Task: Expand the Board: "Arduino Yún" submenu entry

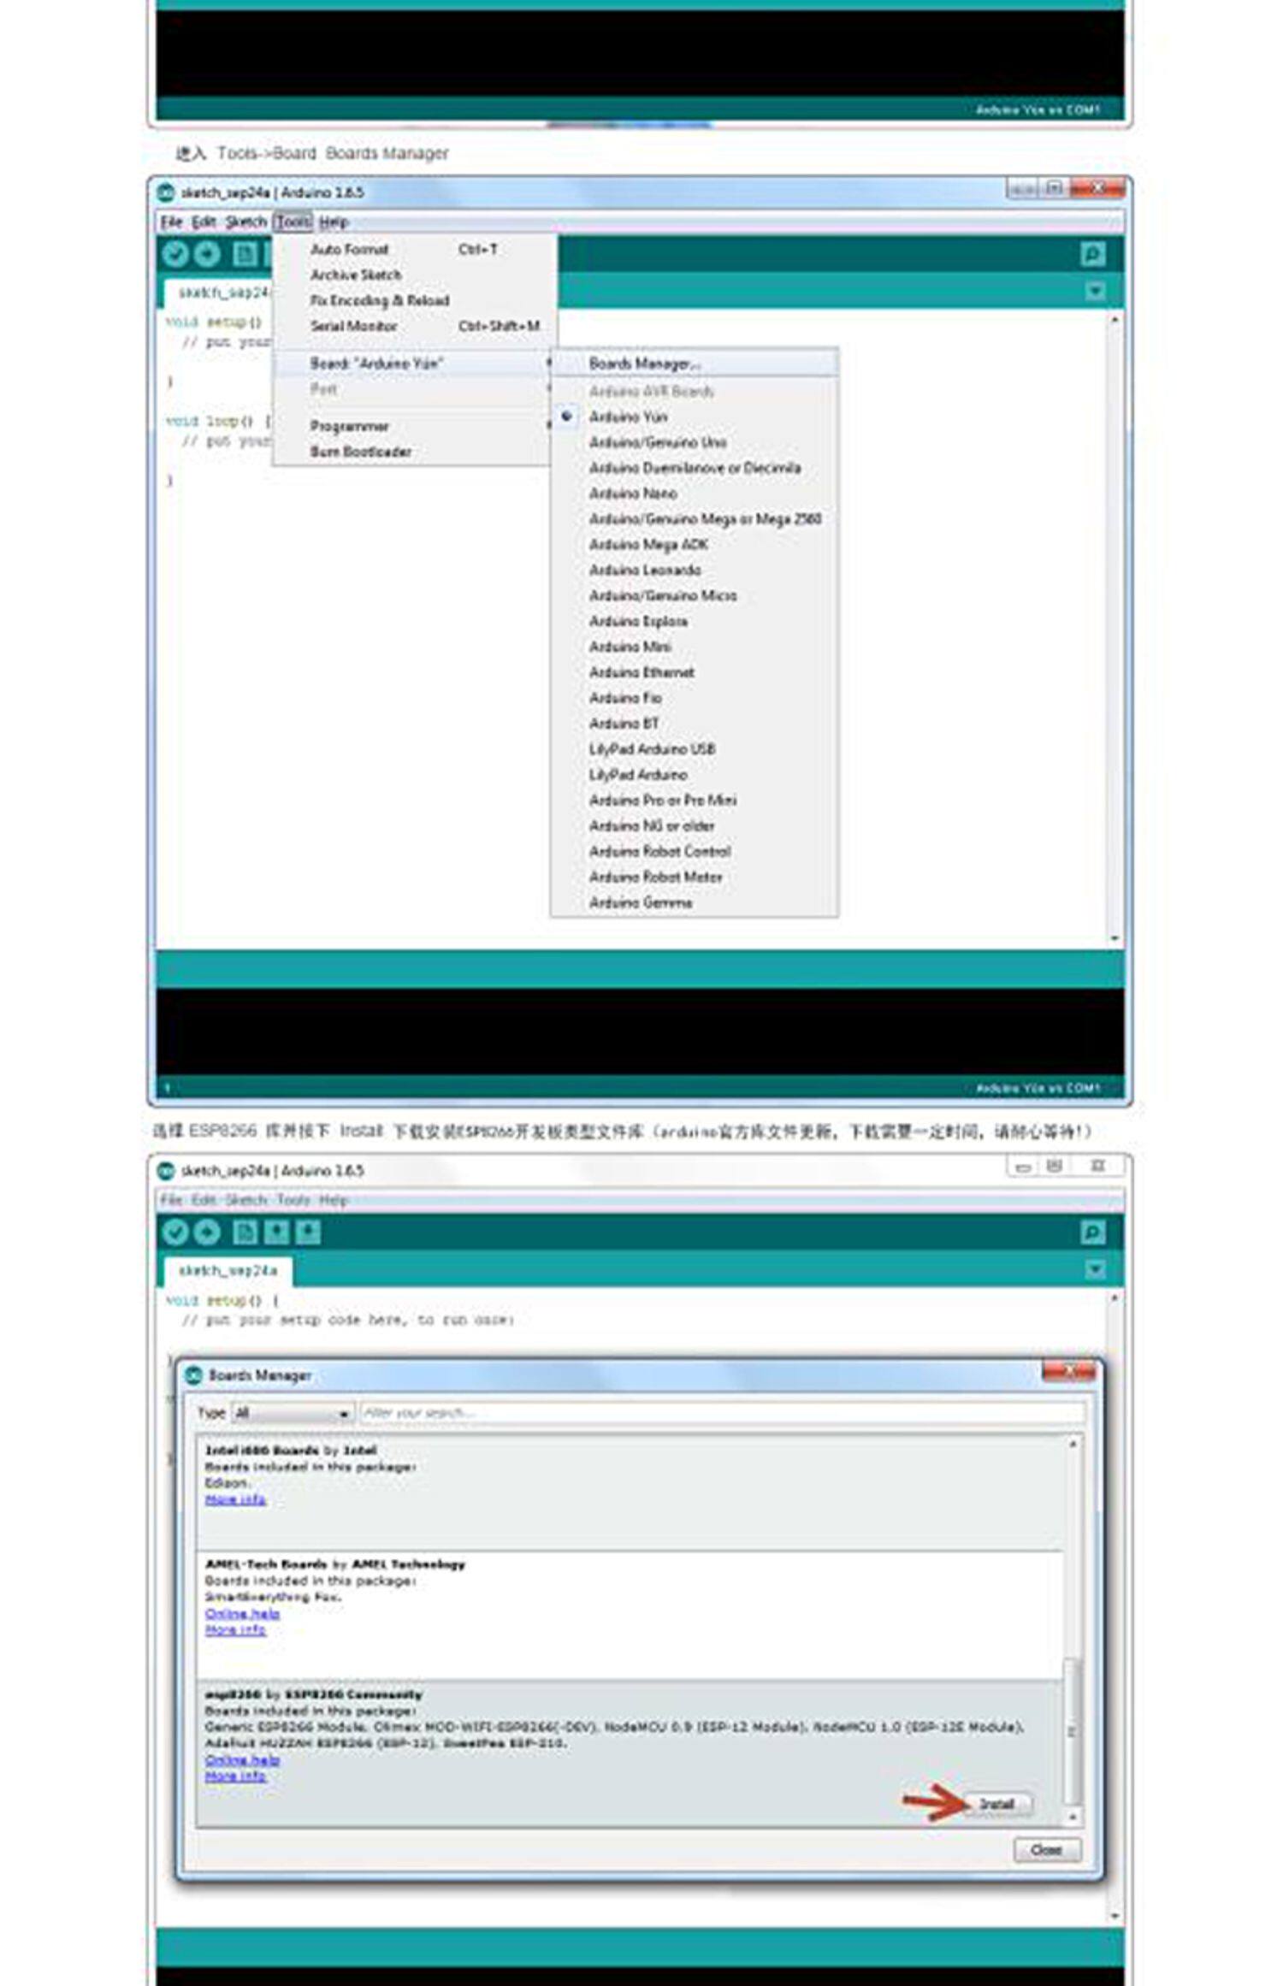Action: tap(412, 364)
